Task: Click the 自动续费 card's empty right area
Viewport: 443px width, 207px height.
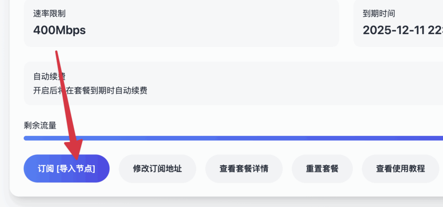Action: (x=303, y=84)
